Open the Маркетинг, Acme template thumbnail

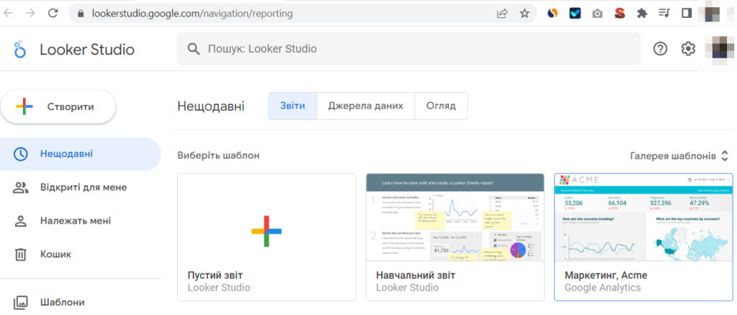(643, 217)
